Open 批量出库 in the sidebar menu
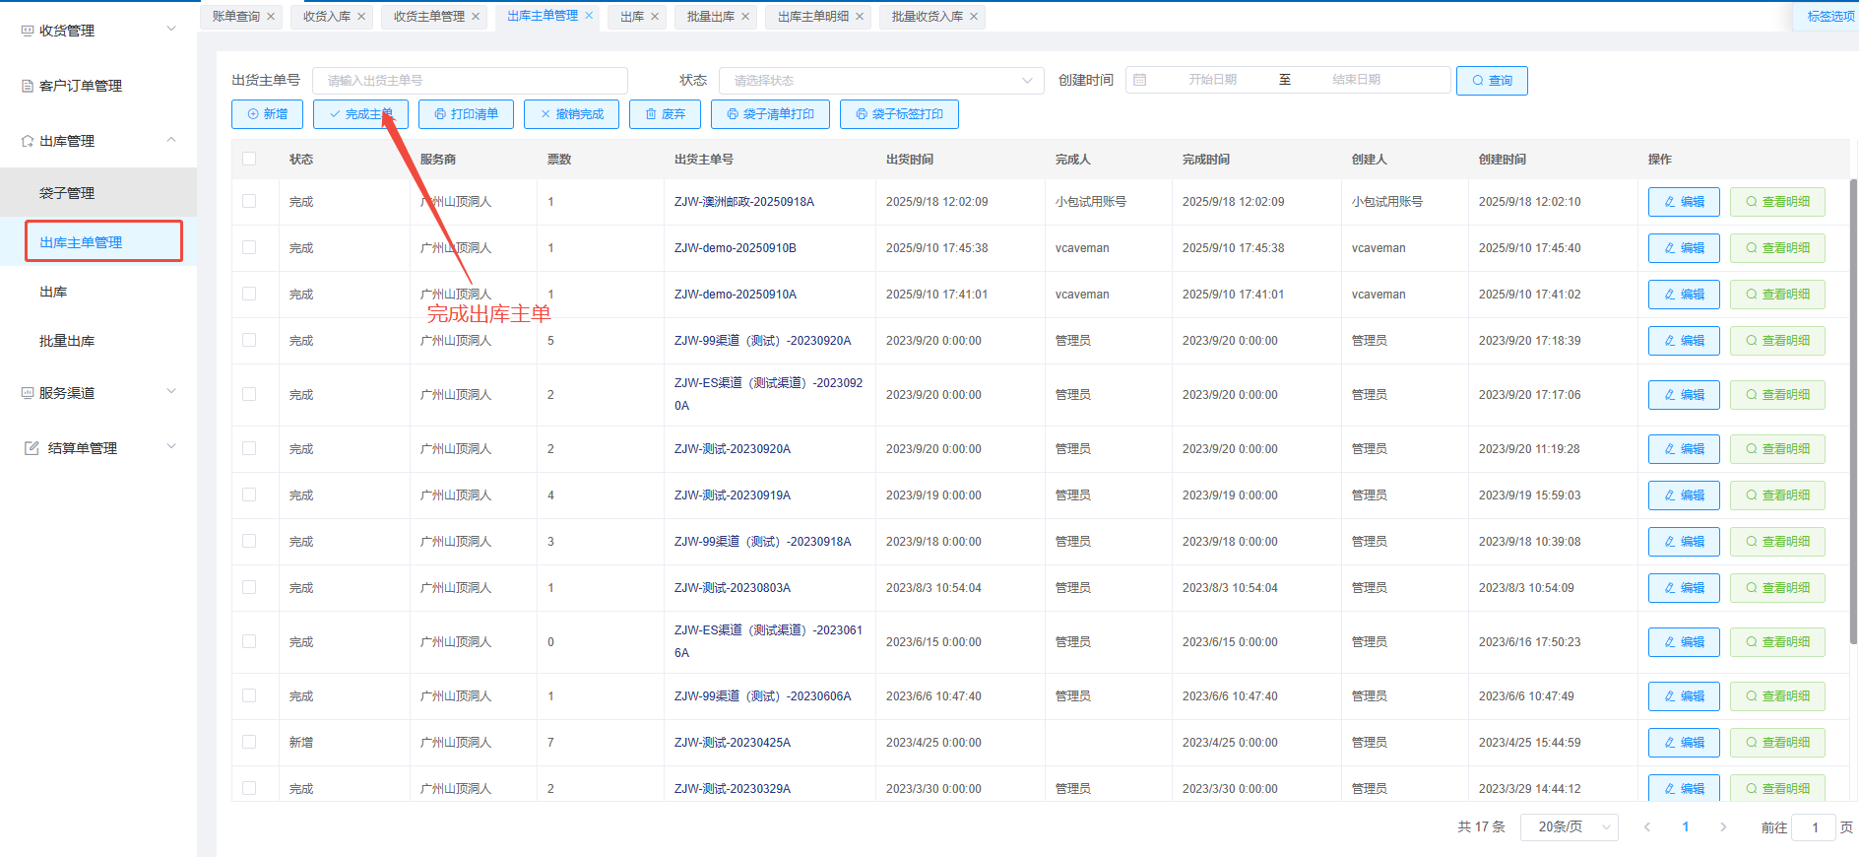1859x857 pixels. [67, 341]
